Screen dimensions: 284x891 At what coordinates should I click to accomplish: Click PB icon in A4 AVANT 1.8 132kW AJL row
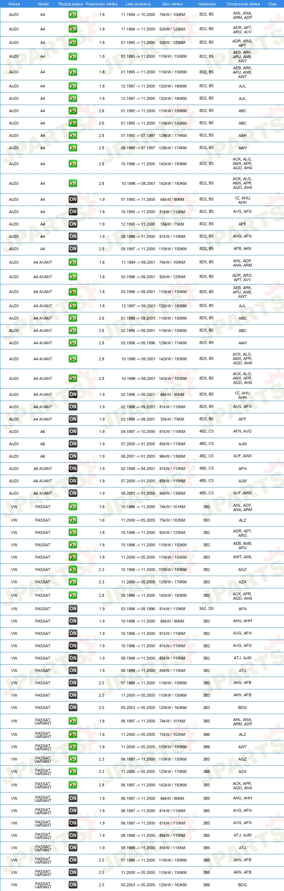point(73,306)
